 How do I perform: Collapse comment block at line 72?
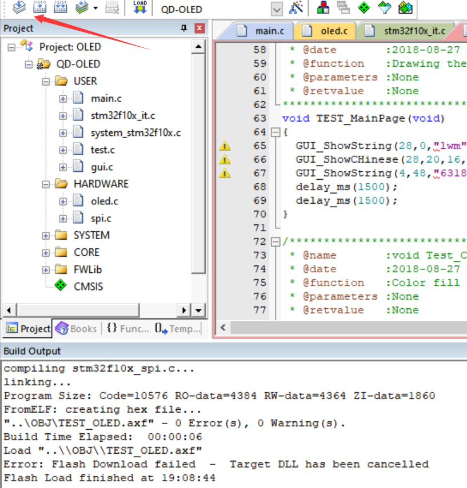click(276, 241)
